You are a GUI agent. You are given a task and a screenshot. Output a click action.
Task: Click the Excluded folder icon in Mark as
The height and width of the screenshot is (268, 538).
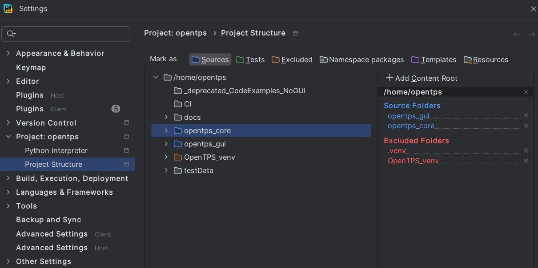(276, 59)
